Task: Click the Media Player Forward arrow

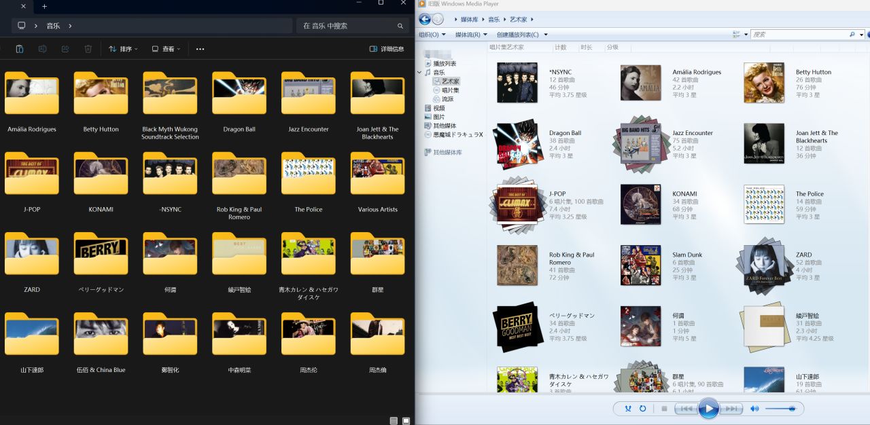Action: click(x=438, y=20)
